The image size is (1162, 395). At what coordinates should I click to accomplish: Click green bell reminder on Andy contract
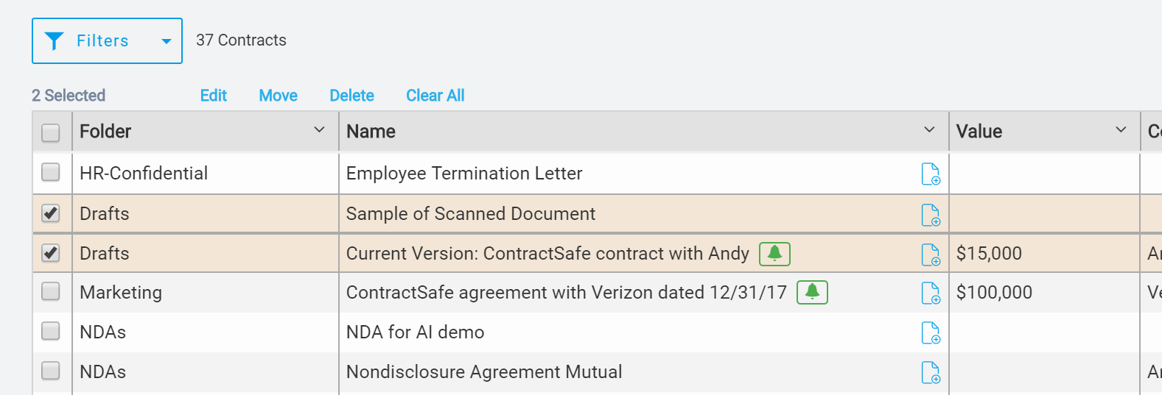[774, 254]
